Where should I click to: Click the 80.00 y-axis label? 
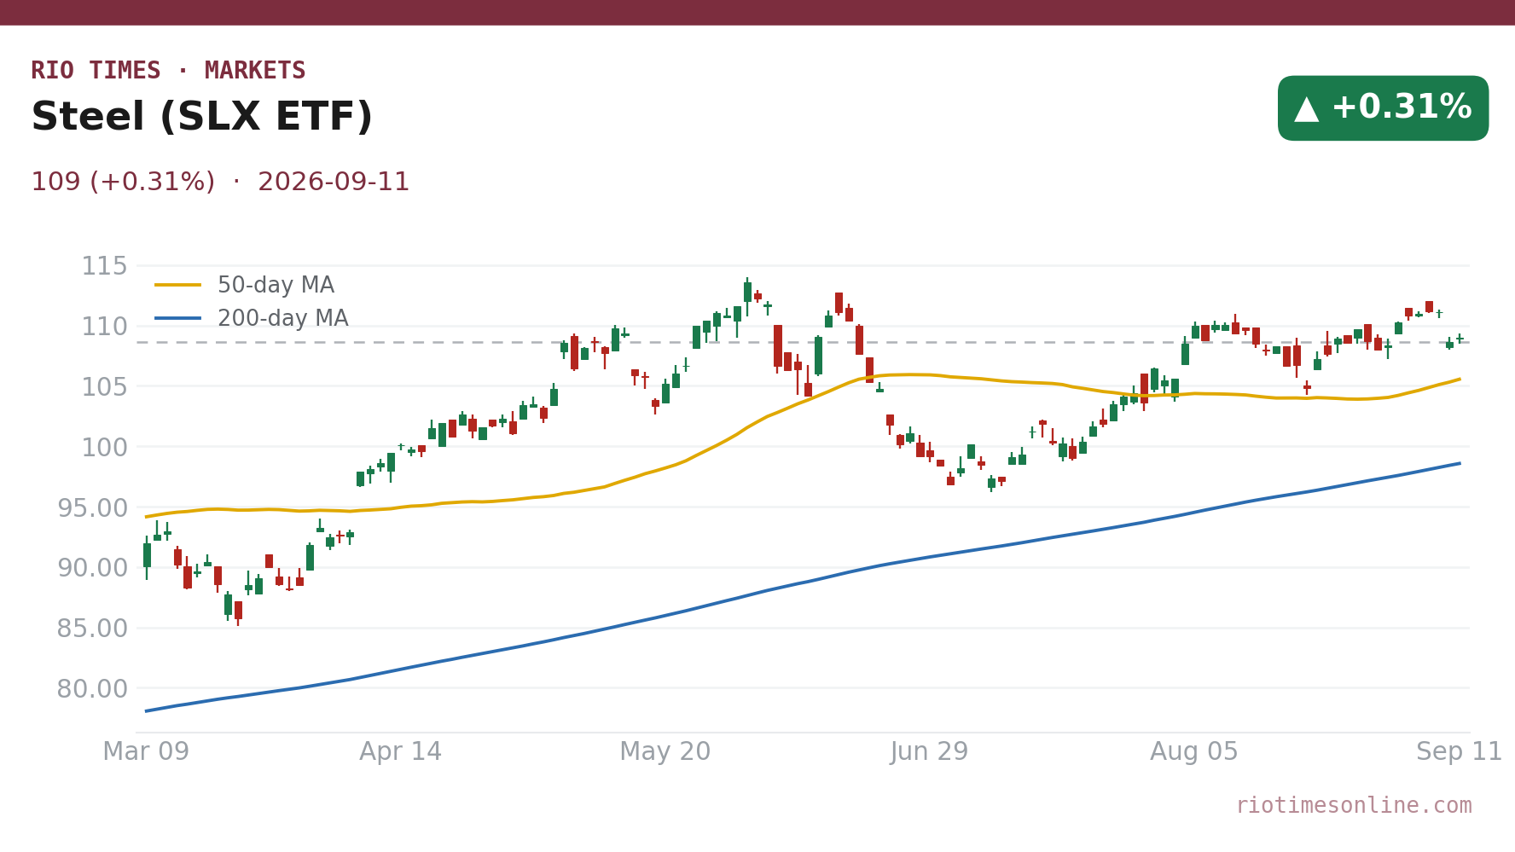(92, 689)
